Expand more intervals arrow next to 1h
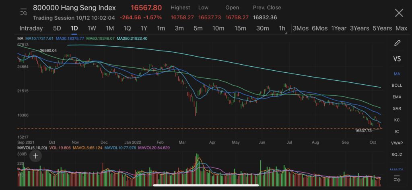The height and width of the screenshot is (190, 412). tap(286, 33)
